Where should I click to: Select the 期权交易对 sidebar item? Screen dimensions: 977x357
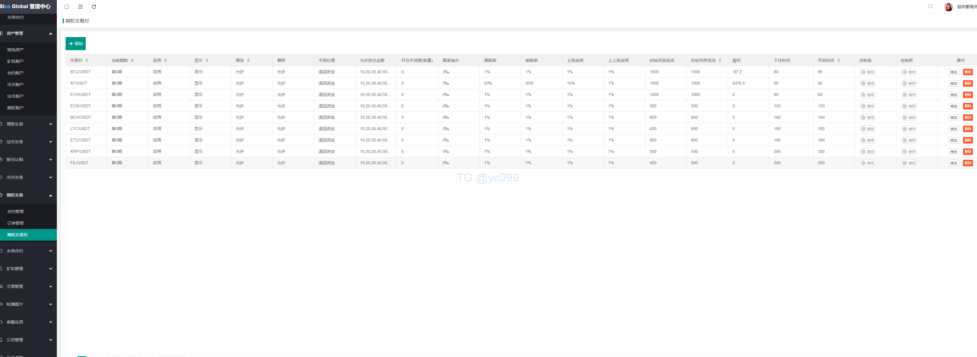point(18,235)
